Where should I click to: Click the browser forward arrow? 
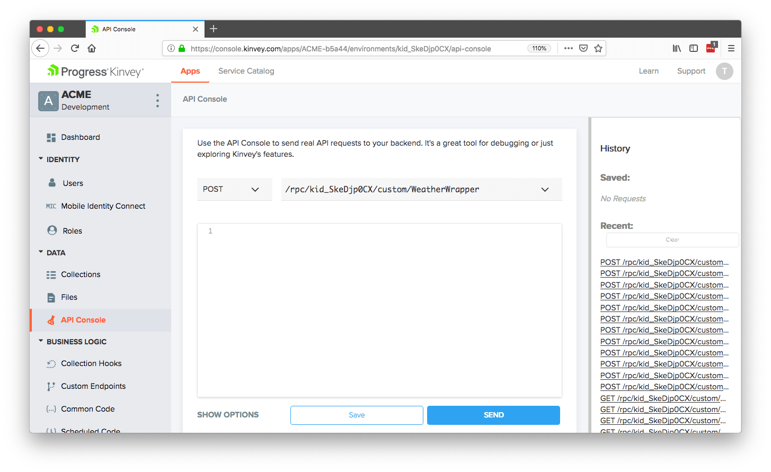click(58, 48)
